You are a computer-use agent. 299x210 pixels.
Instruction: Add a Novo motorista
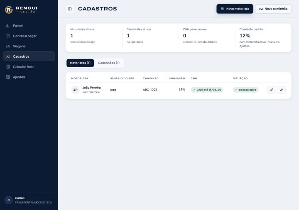click(x=235, y=9)
